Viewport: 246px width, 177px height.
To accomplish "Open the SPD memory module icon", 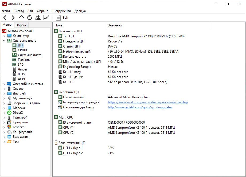I will coord(14,65).
